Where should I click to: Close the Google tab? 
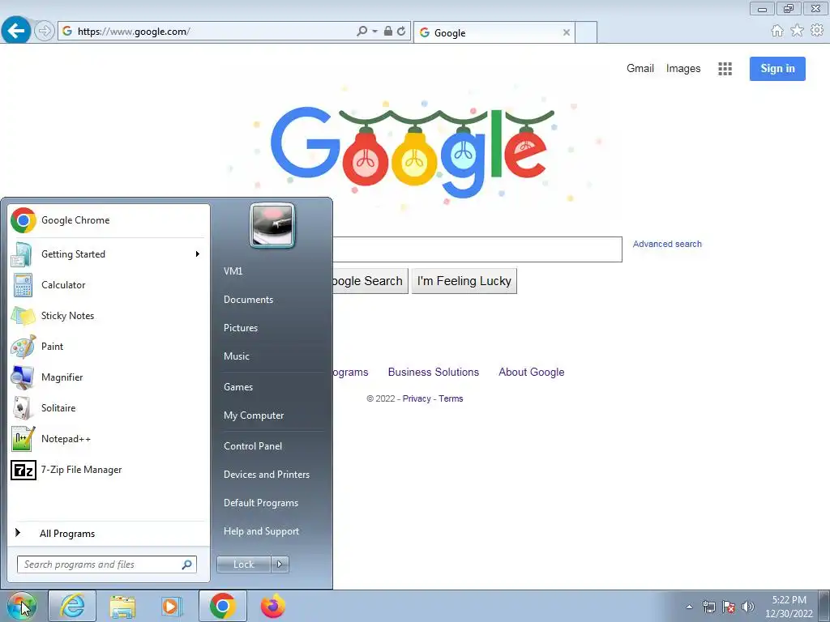[567, 32]
